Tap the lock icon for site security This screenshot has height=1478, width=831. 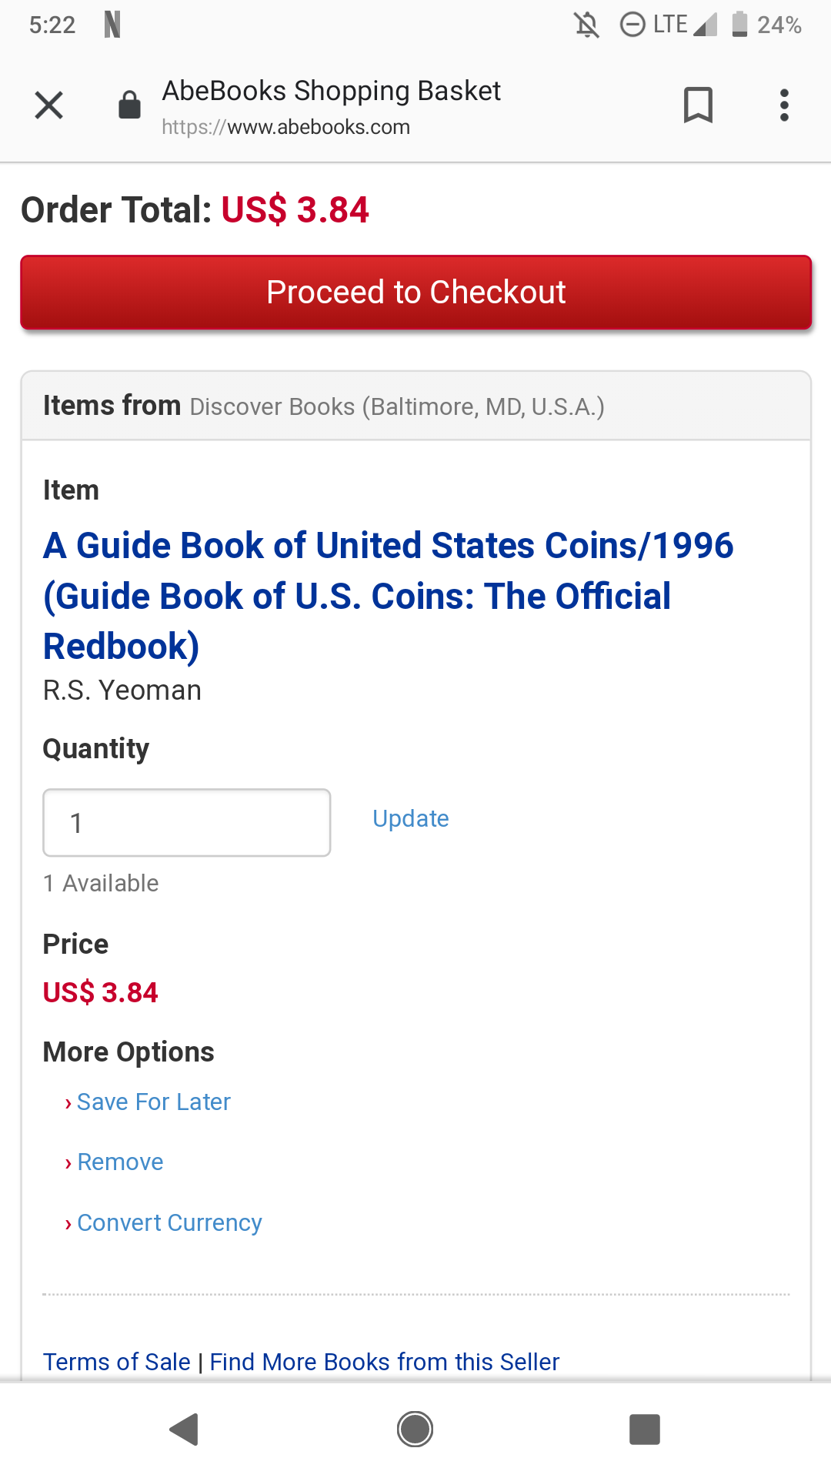pyautogui.click(x=129, y=105)
